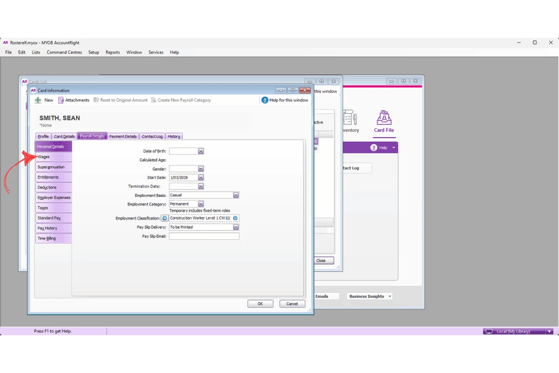The width and height of the screenshot is (559, 373).
Task: Open the Lists menu
Action: [36, 52]
